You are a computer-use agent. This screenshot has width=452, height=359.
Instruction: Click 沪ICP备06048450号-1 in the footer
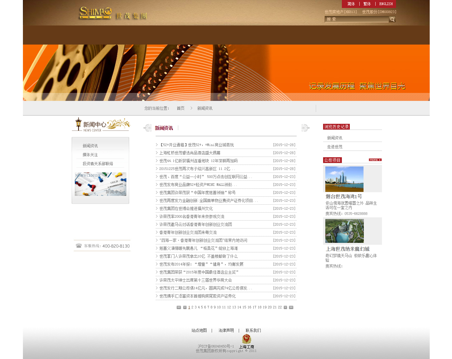point(216,346)
